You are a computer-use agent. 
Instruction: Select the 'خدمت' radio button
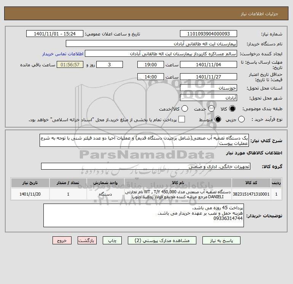tap(211, 109)
